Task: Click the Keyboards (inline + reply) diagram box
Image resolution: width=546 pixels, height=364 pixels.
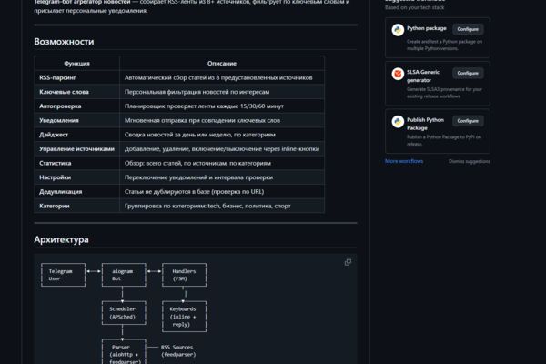Action: [184, 317]
